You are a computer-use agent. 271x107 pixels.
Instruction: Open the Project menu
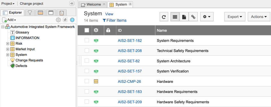(x=8, y=4)
